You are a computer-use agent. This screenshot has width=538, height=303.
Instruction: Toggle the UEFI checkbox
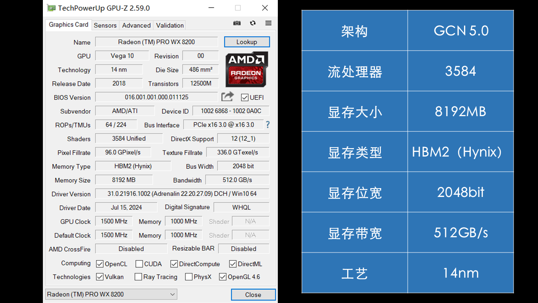[245, 97]
